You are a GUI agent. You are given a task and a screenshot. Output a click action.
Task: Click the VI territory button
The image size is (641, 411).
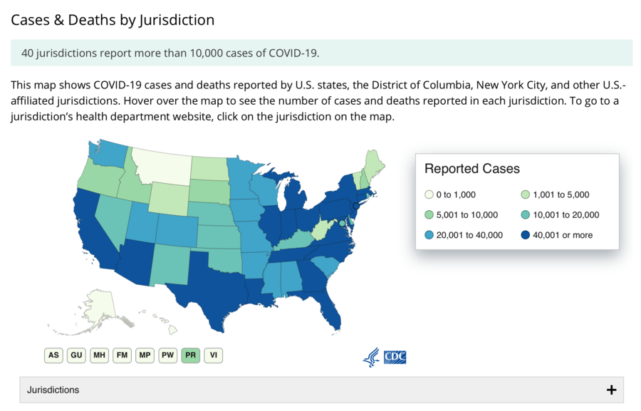[213, 355]
